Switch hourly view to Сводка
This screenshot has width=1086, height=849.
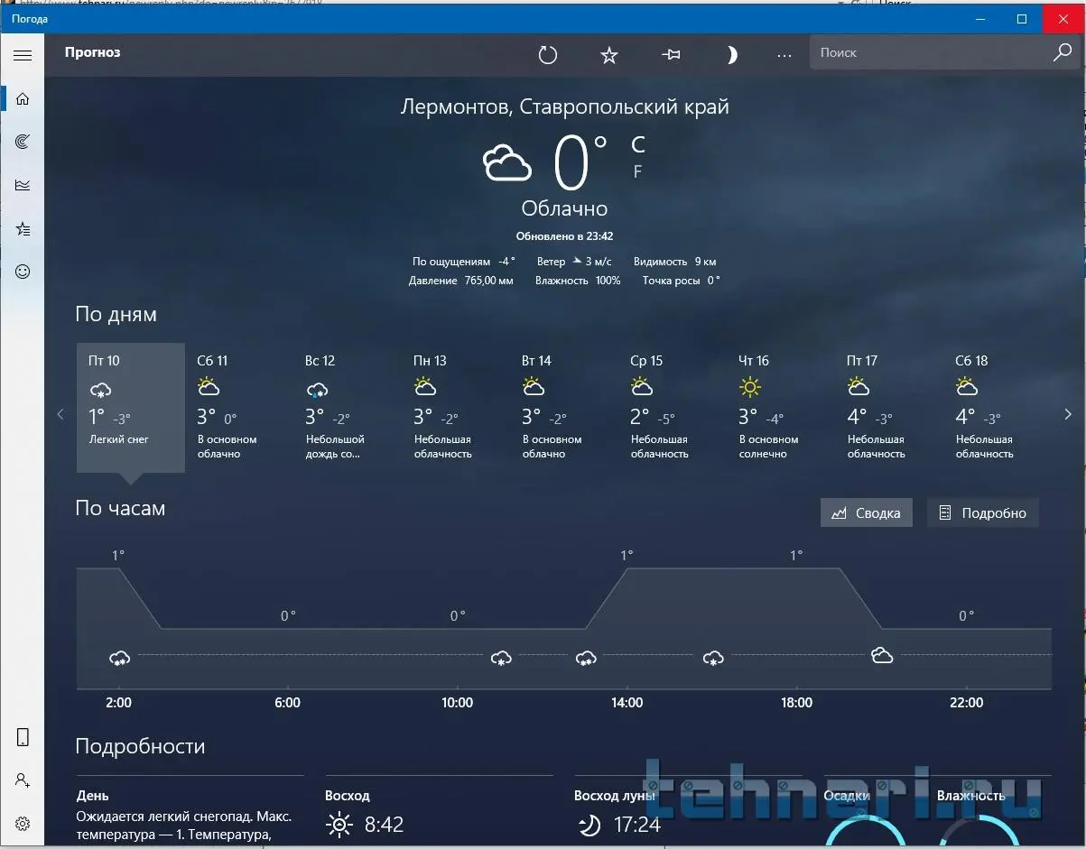[867, 512]
